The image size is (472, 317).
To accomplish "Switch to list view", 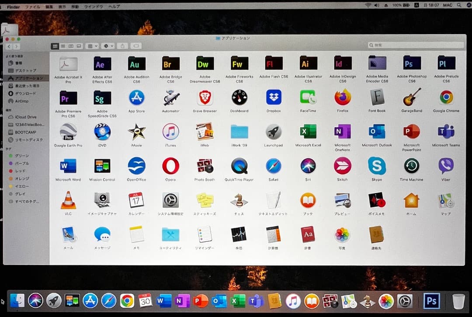I will (62, 46).
